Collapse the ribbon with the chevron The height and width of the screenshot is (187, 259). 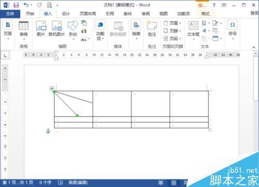[x=254, y=47]
